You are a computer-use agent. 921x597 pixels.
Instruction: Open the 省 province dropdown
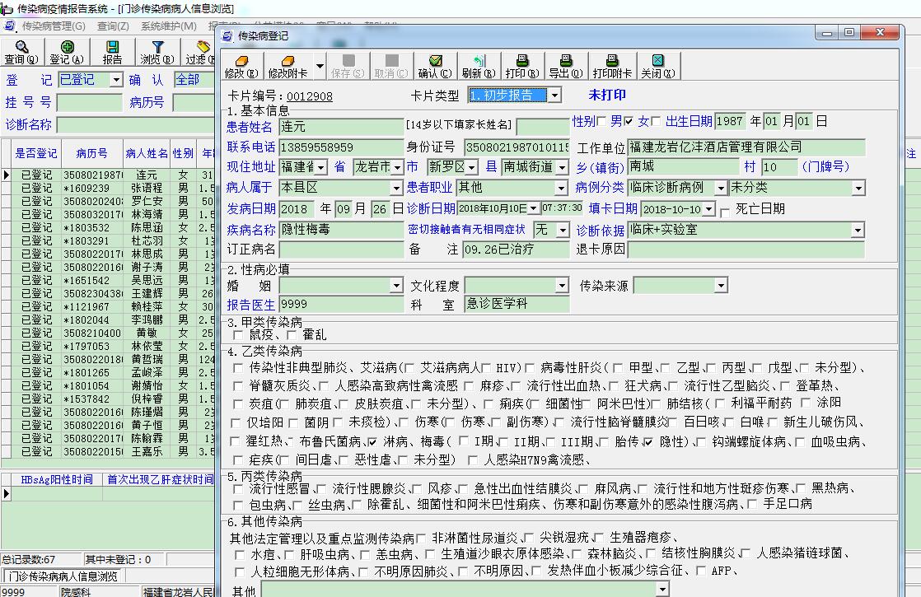pyautogui.click(x=321, y=167)
